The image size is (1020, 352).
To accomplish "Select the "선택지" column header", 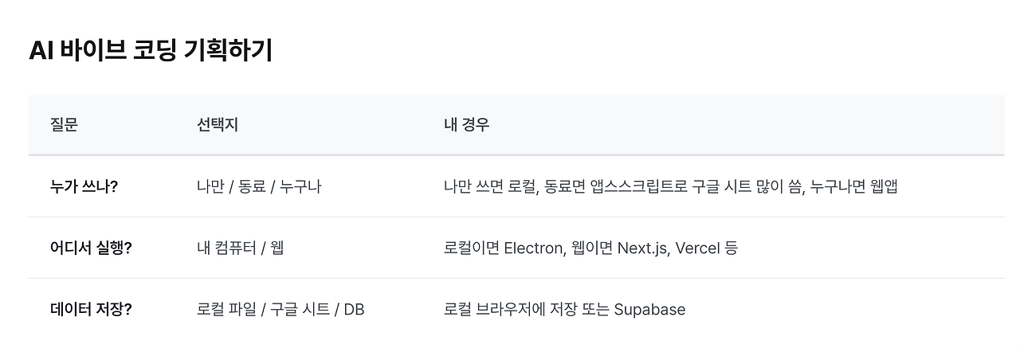I will 217,125.
